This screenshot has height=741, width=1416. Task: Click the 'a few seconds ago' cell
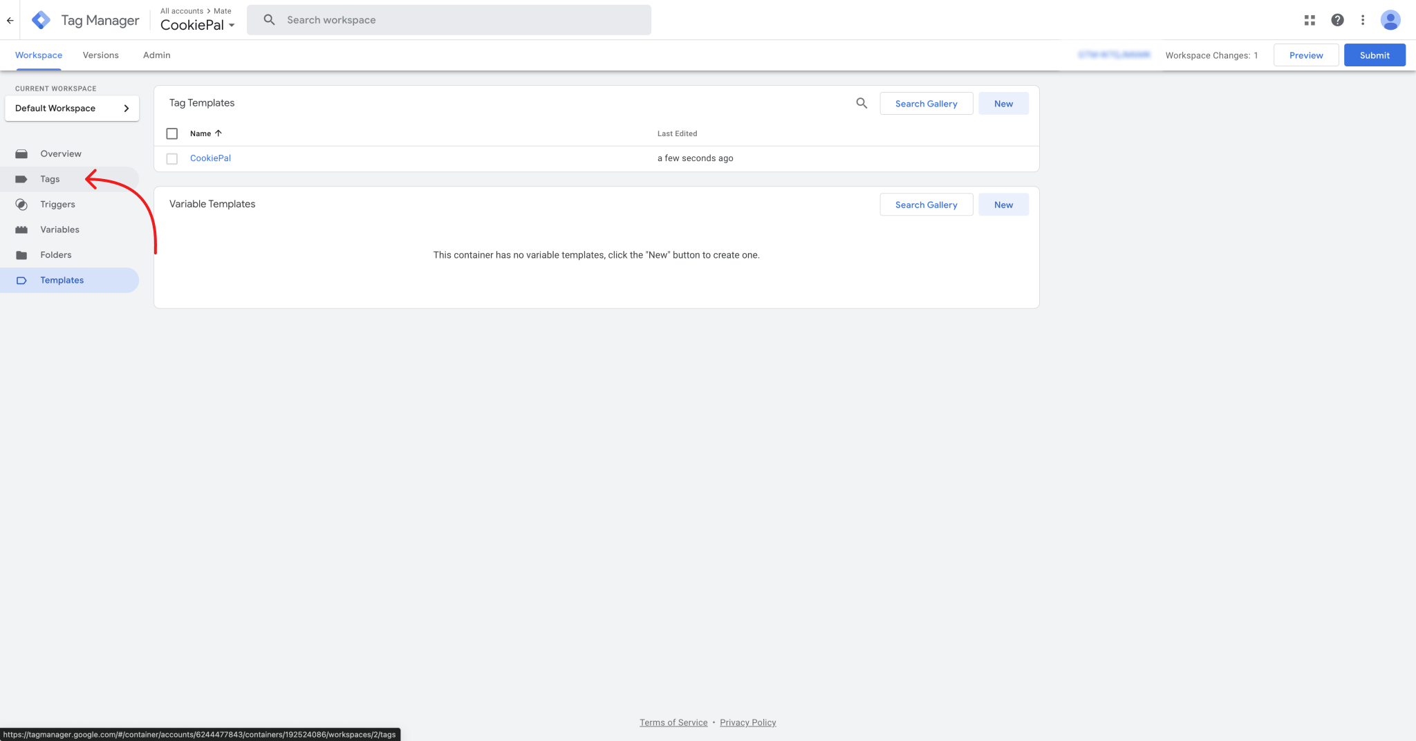(695, 158)
